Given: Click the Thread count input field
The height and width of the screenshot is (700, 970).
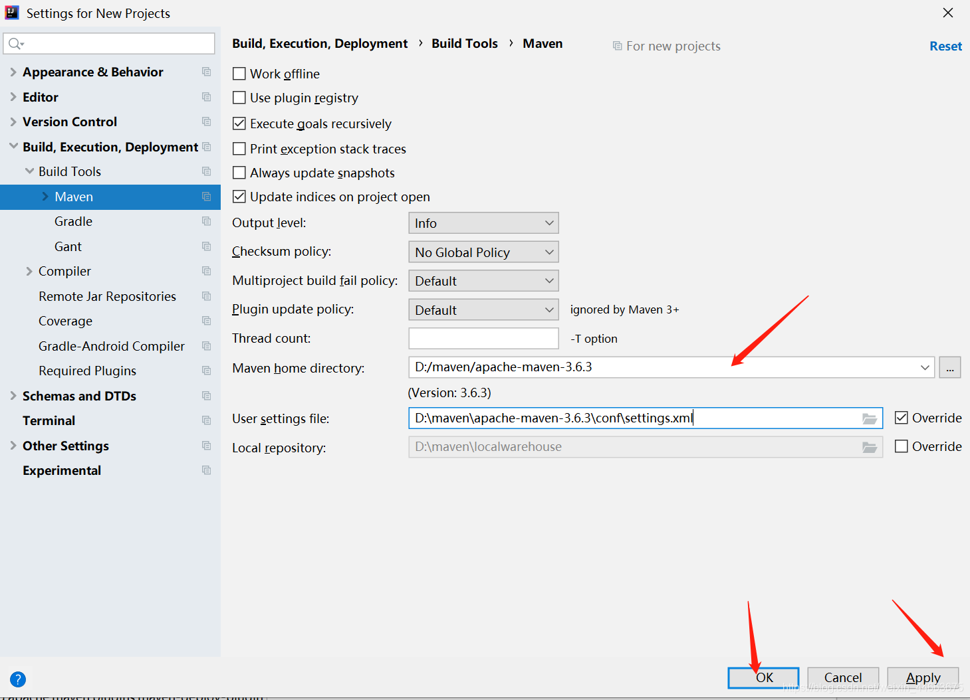Looking at the screenshot, I should (483, 338).
